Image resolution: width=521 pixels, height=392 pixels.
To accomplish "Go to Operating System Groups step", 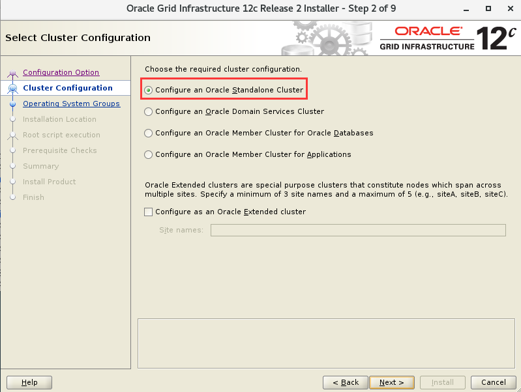I will 72,104.
